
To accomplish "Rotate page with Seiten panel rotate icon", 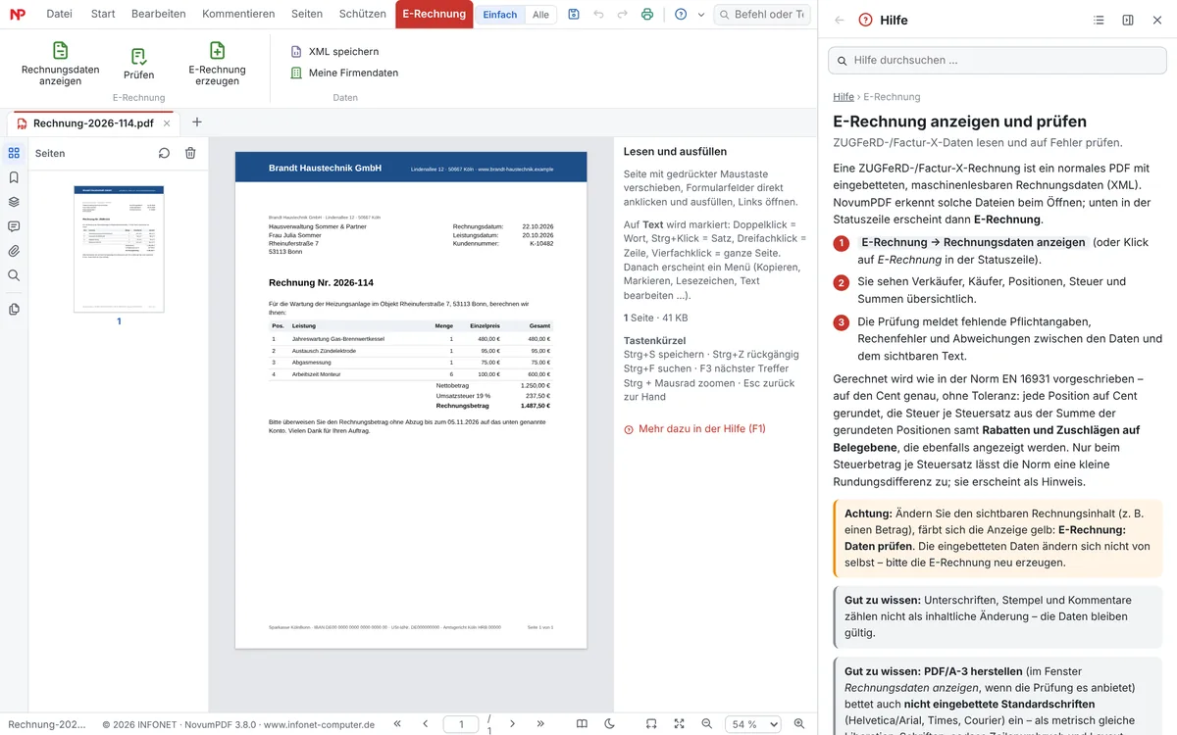I will tap(164, 153).
